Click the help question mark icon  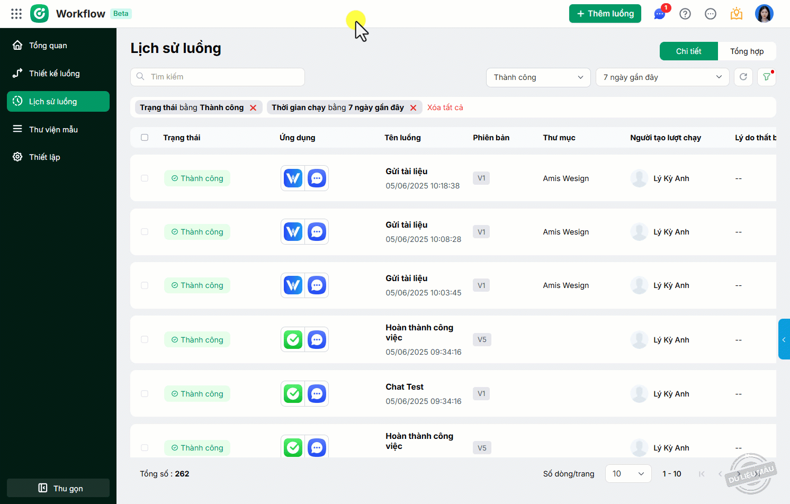tap(685, 14)
